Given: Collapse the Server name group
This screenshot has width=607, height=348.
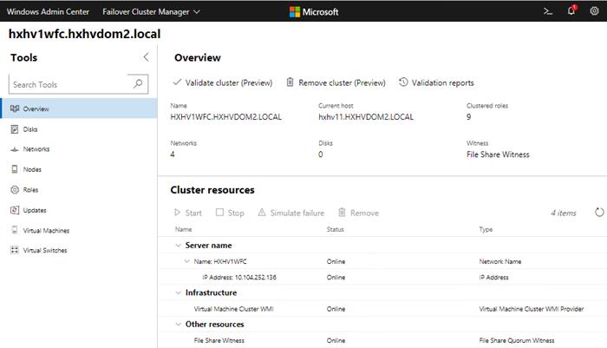Looking at the screenshot, I should tap(178, 246).
